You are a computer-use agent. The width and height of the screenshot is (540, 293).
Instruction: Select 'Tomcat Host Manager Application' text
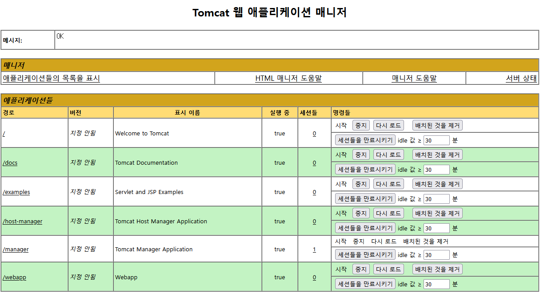click(x=161, y=222)
